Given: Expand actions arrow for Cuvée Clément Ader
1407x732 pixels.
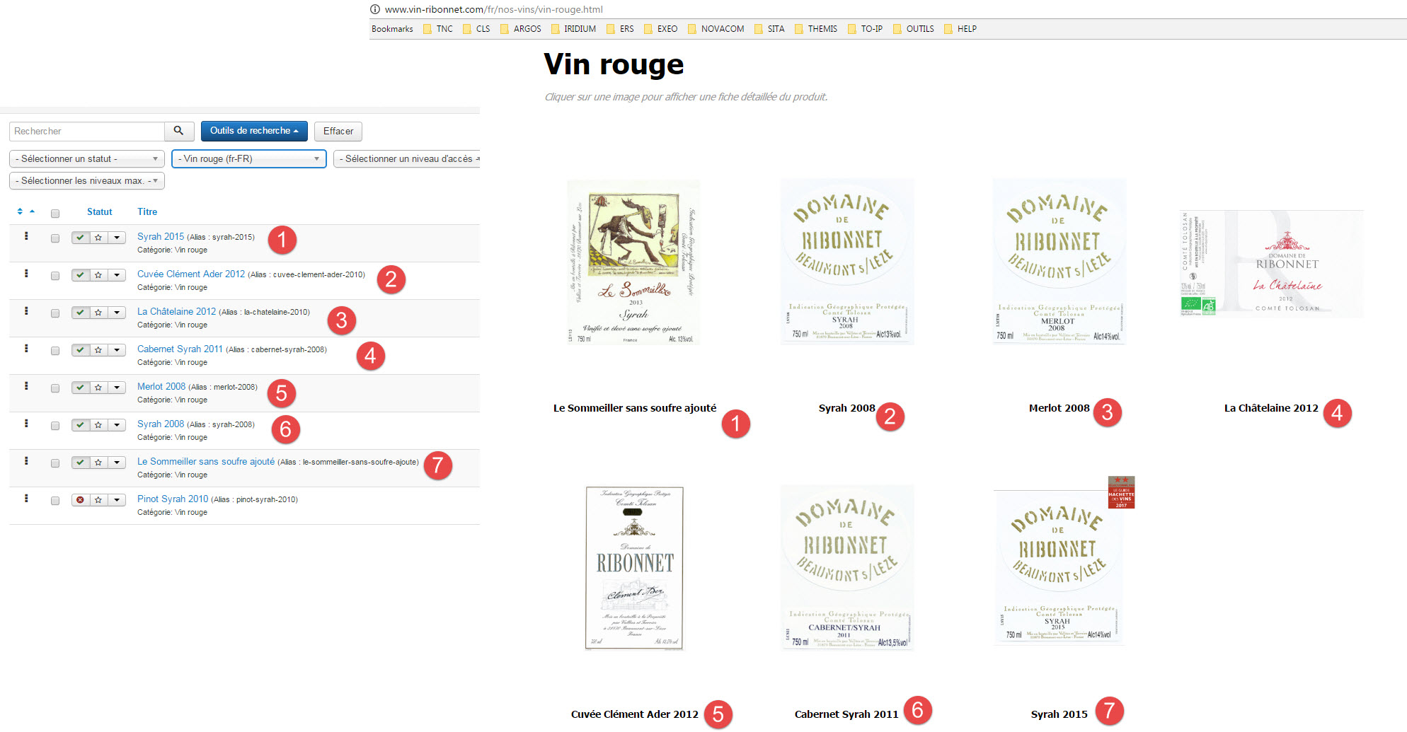Looking at the screenshot, I should pos(117,275).
